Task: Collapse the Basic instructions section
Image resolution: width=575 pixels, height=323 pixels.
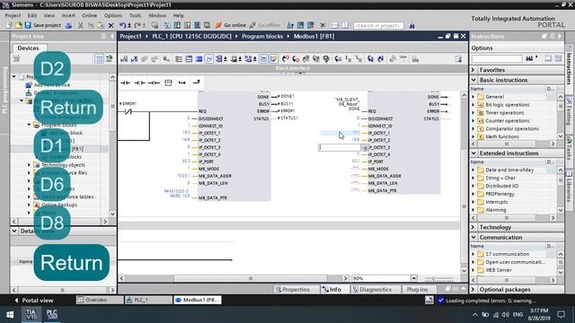Action: click(x=473, y=80)
